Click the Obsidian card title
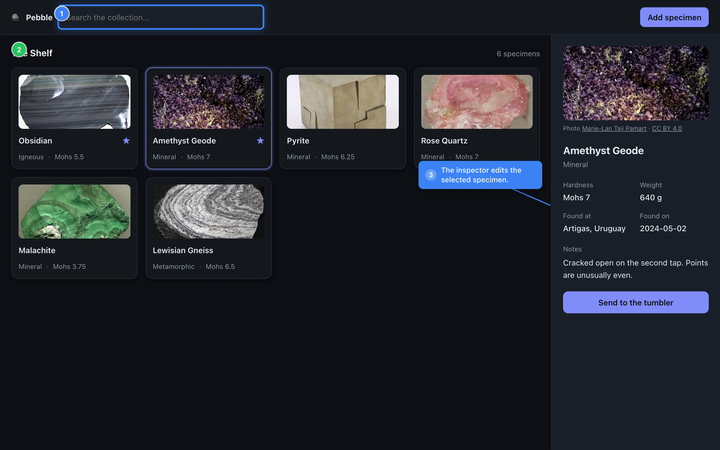 (x=35, y=140)
